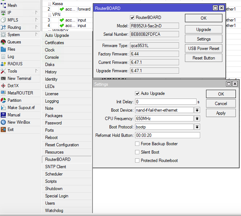Open SNTP Client menu entry
This screenshot has width=241, height=216.
coord(67,167)
